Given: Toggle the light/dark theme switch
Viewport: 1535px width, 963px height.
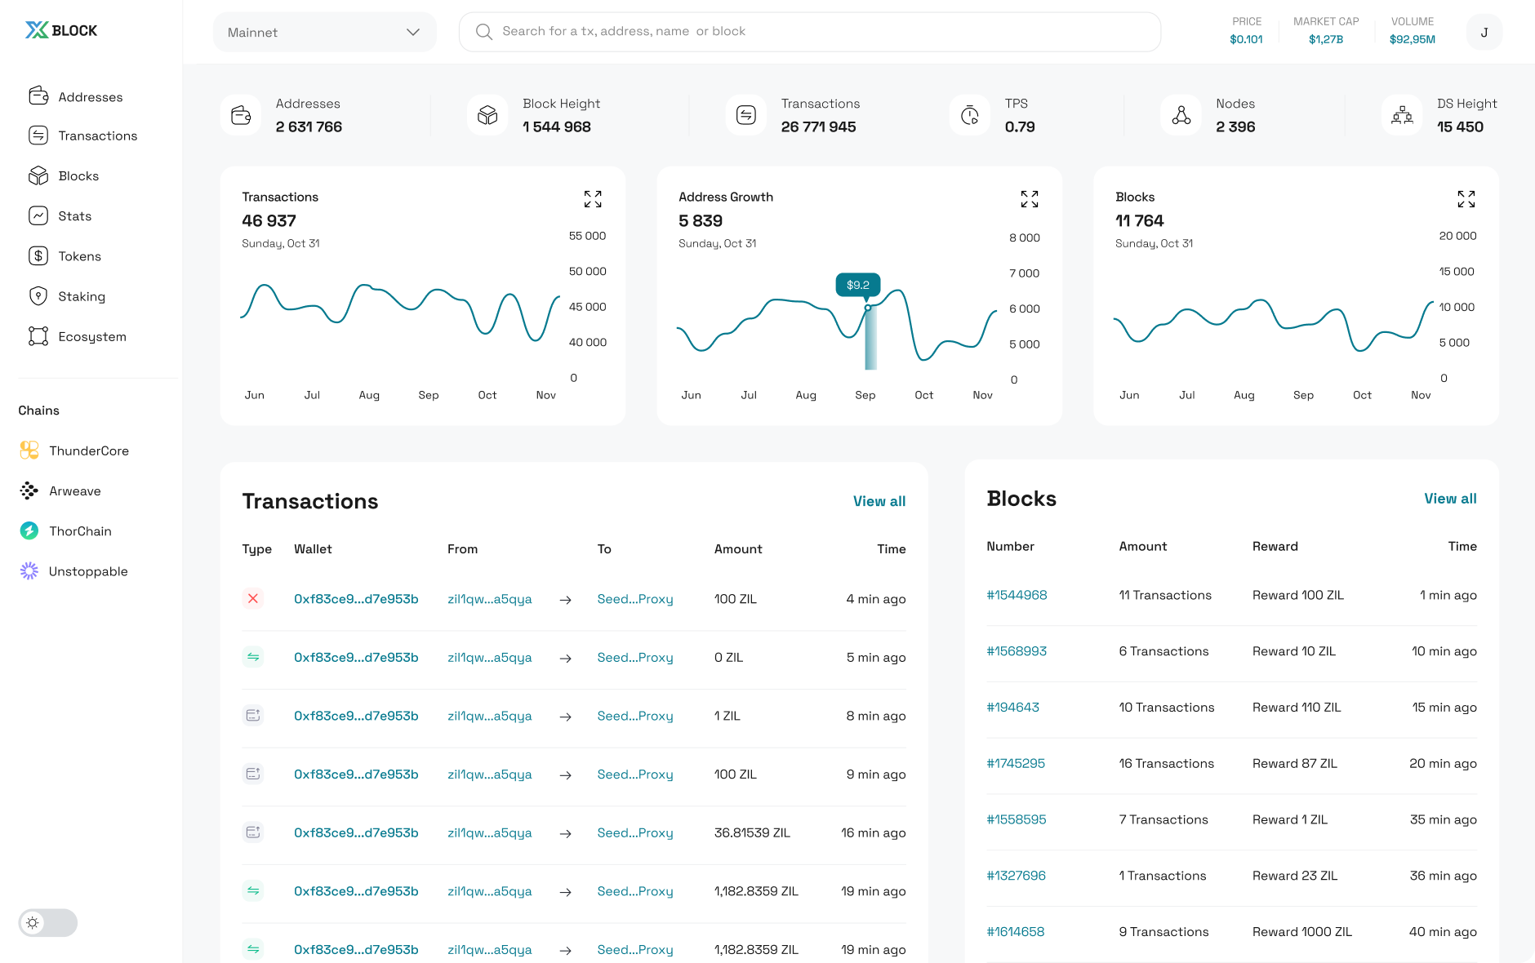Looking at the screenshot, I should [48, 923].
